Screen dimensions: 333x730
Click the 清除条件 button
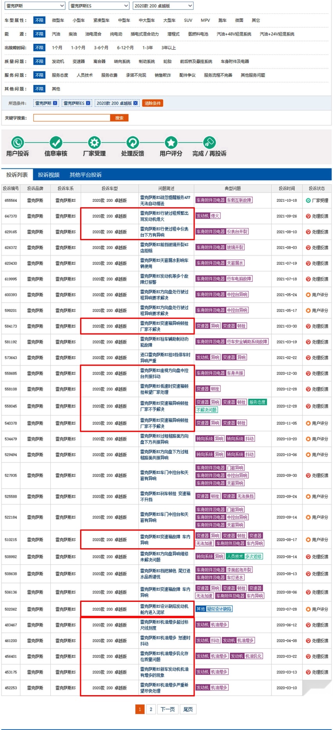click(x=152, y=103)
